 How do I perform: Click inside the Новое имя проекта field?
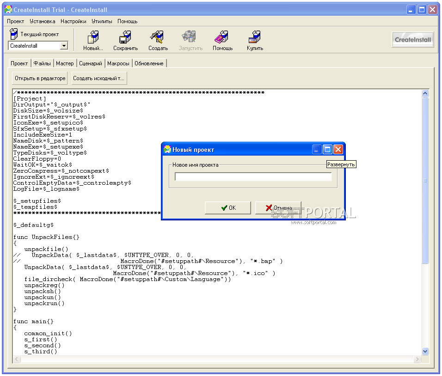pyautogui.click(x=253, y=177)
